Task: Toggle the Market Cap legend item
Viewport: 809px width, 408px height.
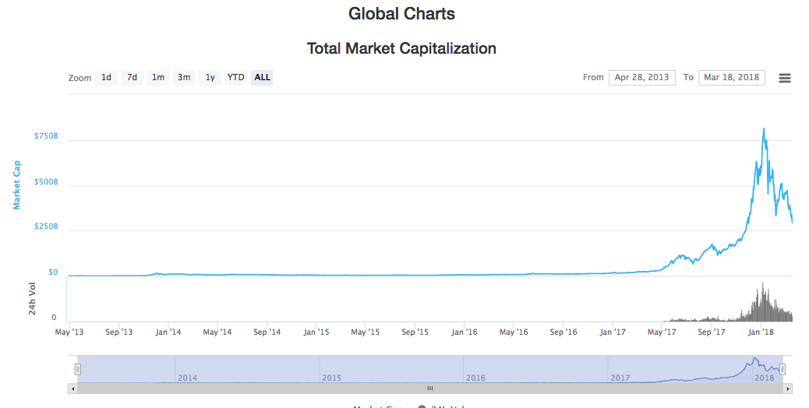Action: pos(377,406)
